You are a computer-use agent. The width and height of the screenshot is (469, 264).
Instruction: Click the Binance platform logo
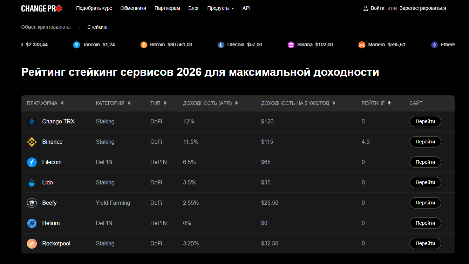32,142
